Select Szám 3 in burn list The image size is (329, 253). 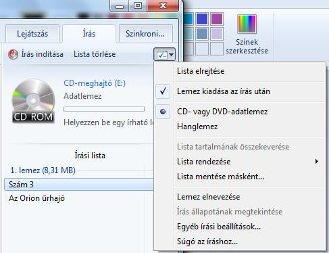(x=79, y=185)
